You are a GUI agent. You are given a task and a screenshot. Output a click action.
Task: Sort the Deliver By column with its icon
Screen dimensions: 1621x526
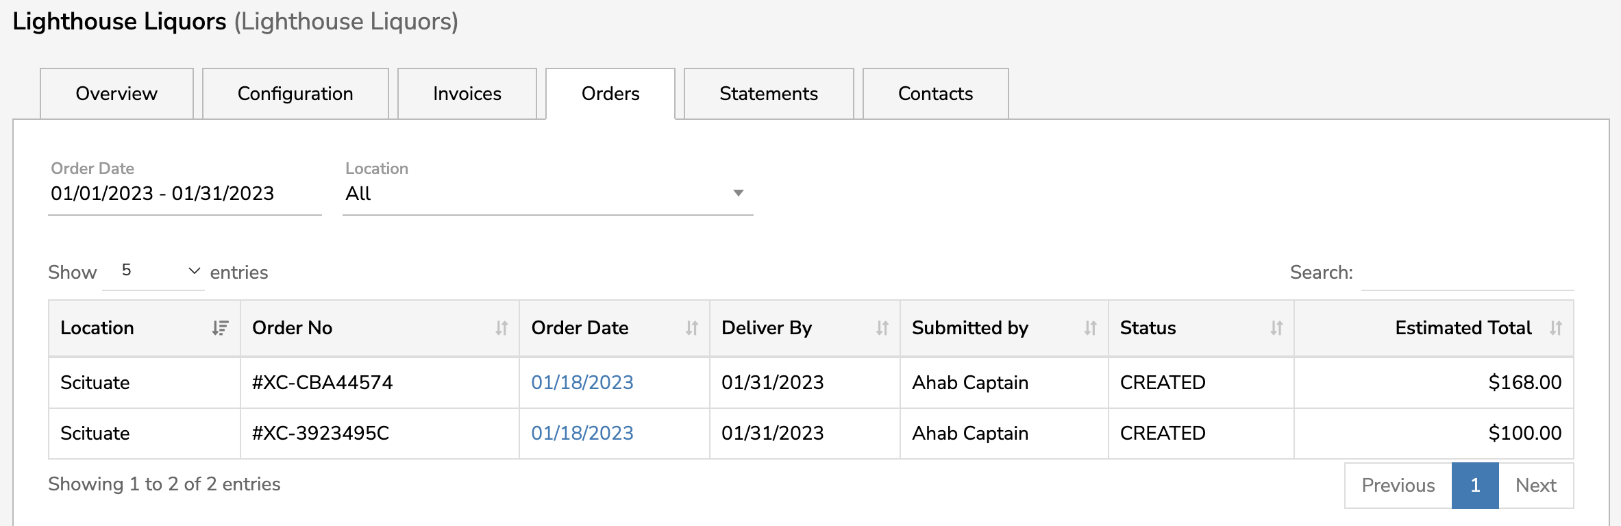pos(882,328)
